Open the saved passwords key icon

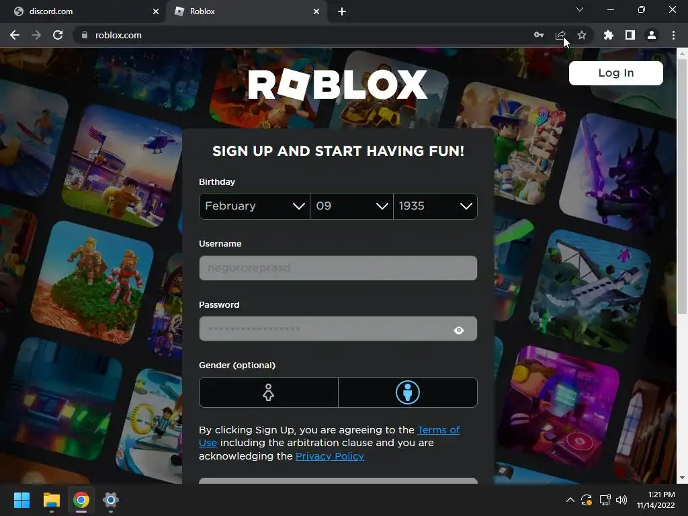click(539, 35)
